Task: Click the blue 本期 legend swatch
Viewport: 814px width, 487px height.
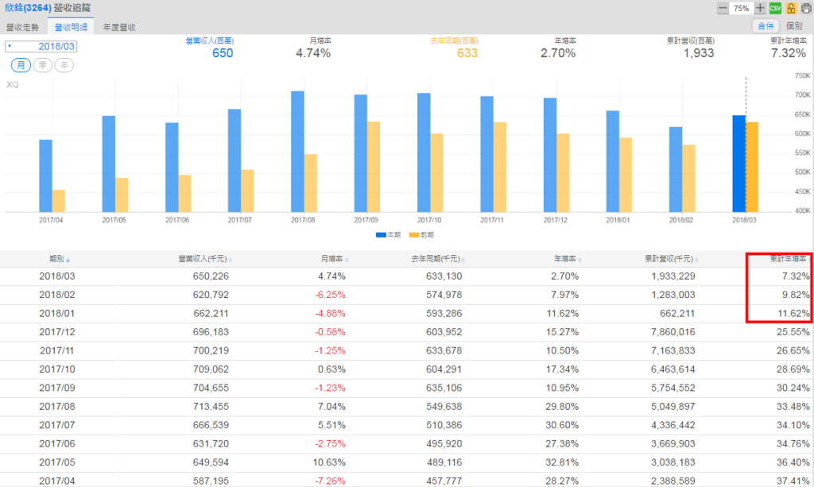Action: point(381,235)
